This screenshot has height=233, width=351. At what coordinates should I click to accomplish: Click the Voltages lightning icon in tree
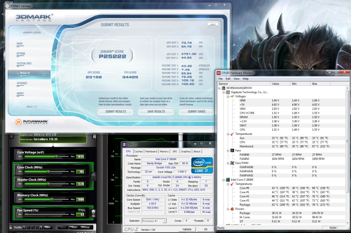pyautogui.click(x=232, y=97)
